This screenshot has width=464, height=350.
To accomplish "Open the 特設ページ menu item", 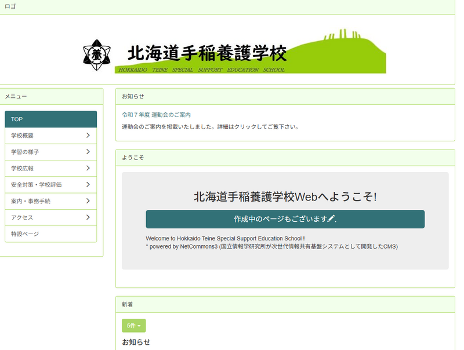I will point(51,234).
